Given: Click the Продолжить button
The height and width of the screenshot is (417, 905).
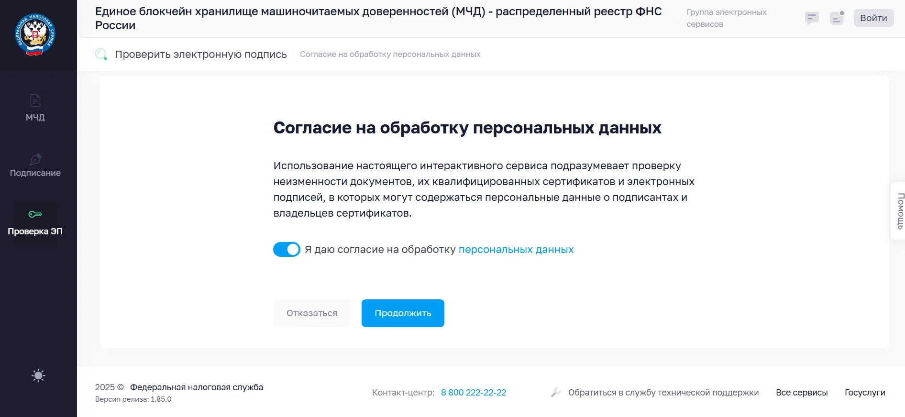Looking at the screenshot, I should click(x=403, y=313).
